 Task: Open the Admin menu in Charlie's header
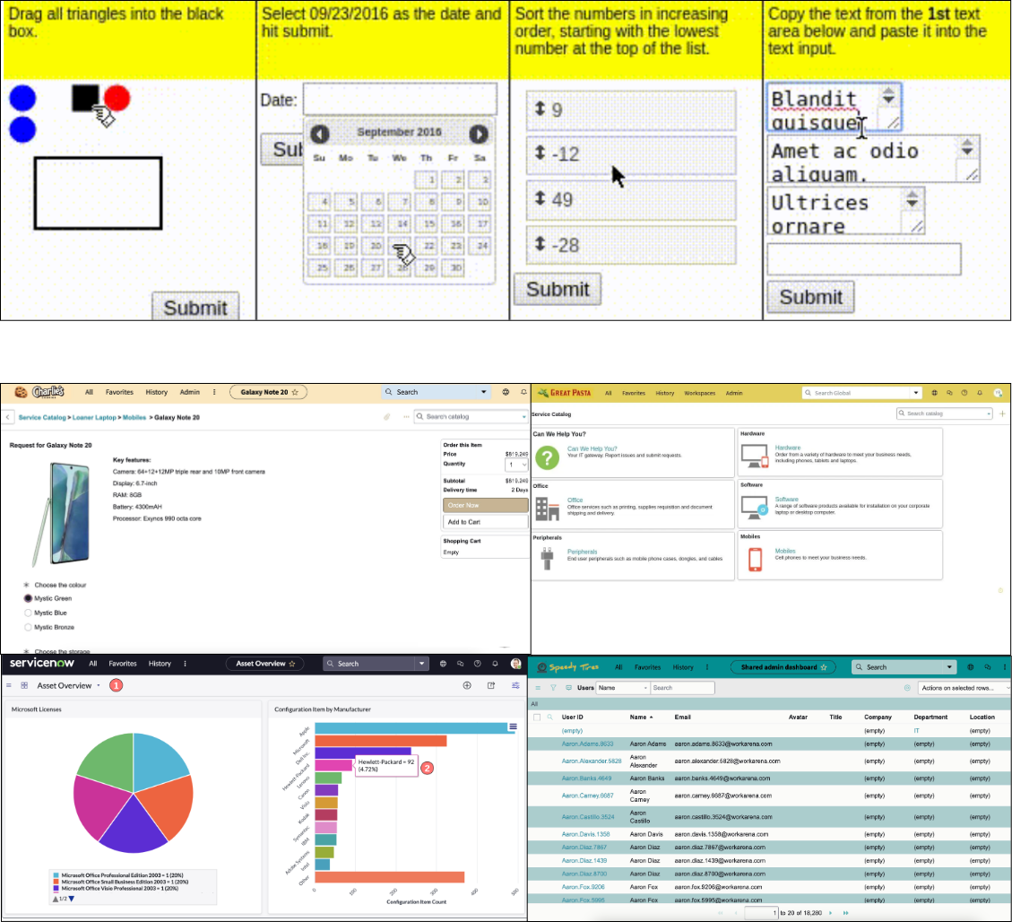(190, 392)
